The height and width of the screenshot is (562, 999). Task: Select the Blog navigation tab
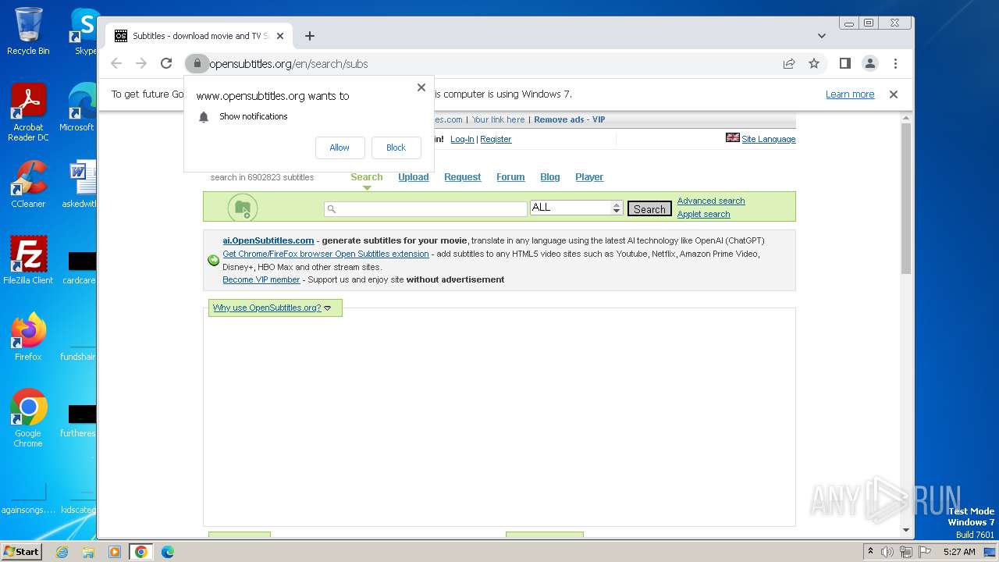(550, 177)
